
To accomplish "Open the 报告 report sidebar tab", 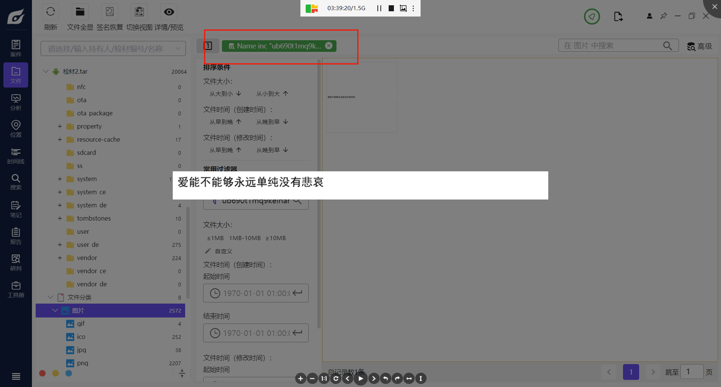I will point(16,236).
